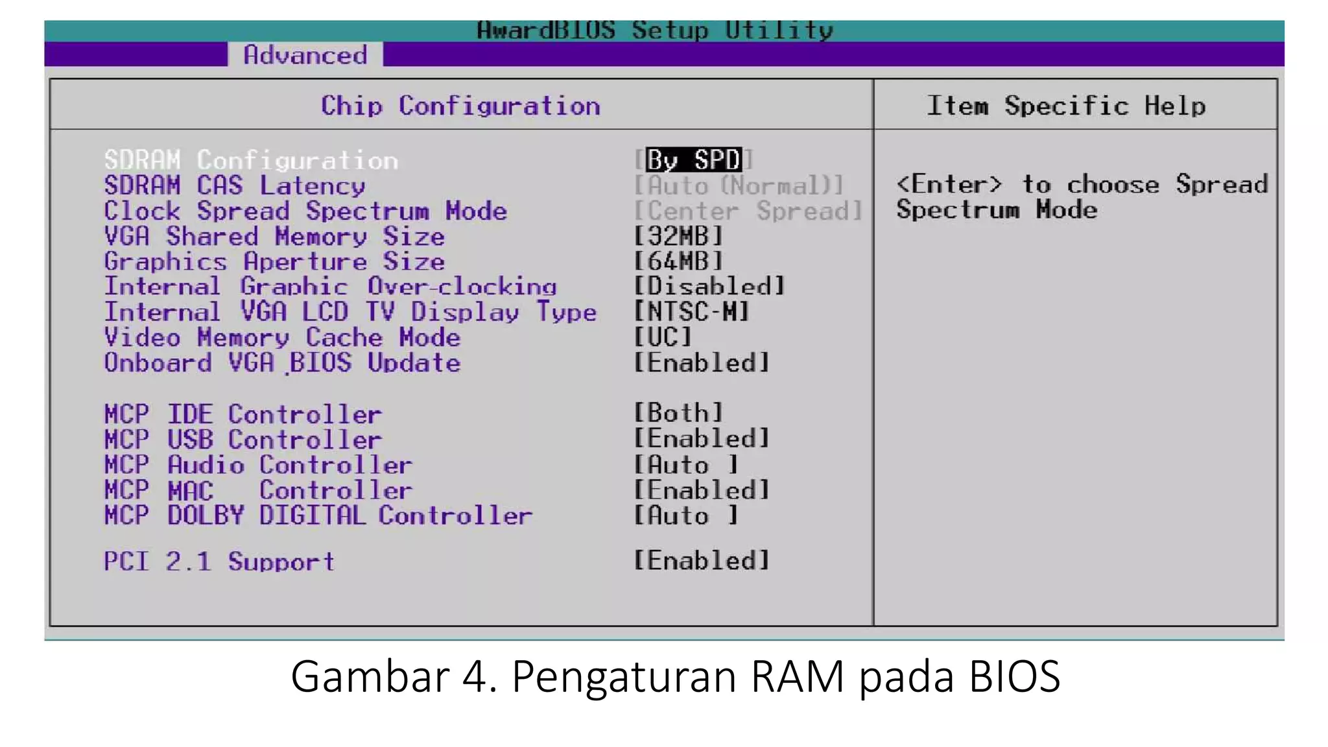
Task: Change the By SPD value
Action: point(693,160)
